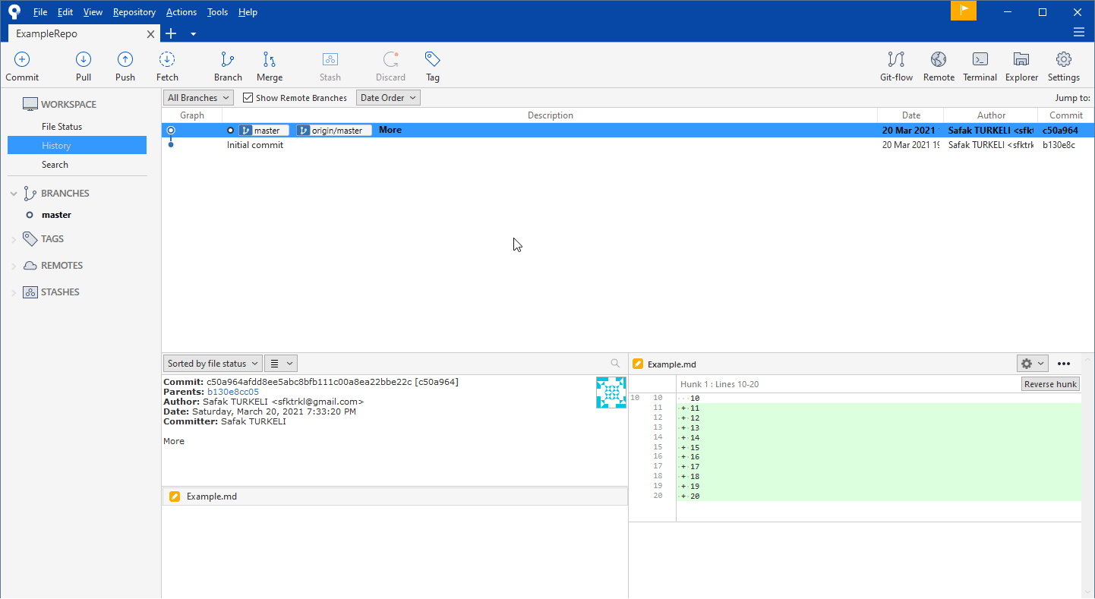This screenshot has width=1095, height=599.
Task: Push commits with the Push icon
Action: (125, 59)
